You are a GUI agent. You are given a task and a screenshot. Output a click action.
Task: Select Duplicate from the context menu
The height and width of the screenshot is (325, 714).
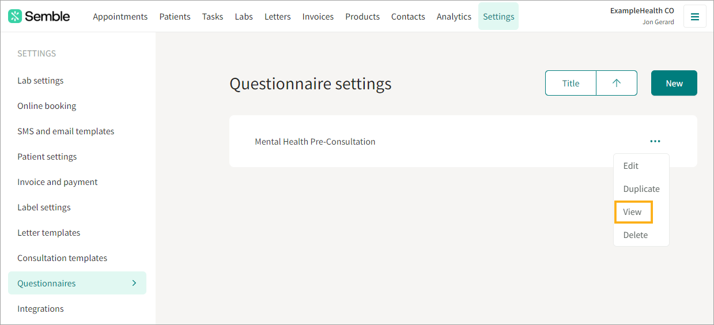click(x=641, y=189)
